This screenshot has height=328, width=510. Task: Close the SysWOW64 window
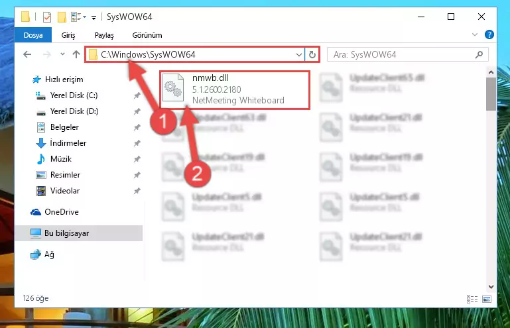481,17
